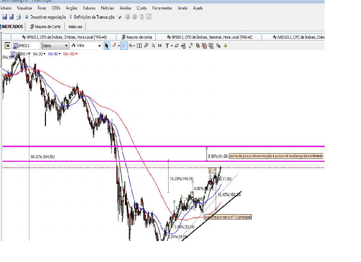Screen dimensions: 361x262
Task: Open the Janela menu
Action: pos(183,8)
